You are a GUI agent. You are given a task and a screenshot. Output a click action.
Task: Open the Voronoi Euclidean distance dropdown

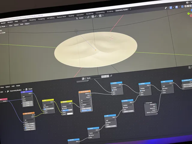click(x=86, y=105)
